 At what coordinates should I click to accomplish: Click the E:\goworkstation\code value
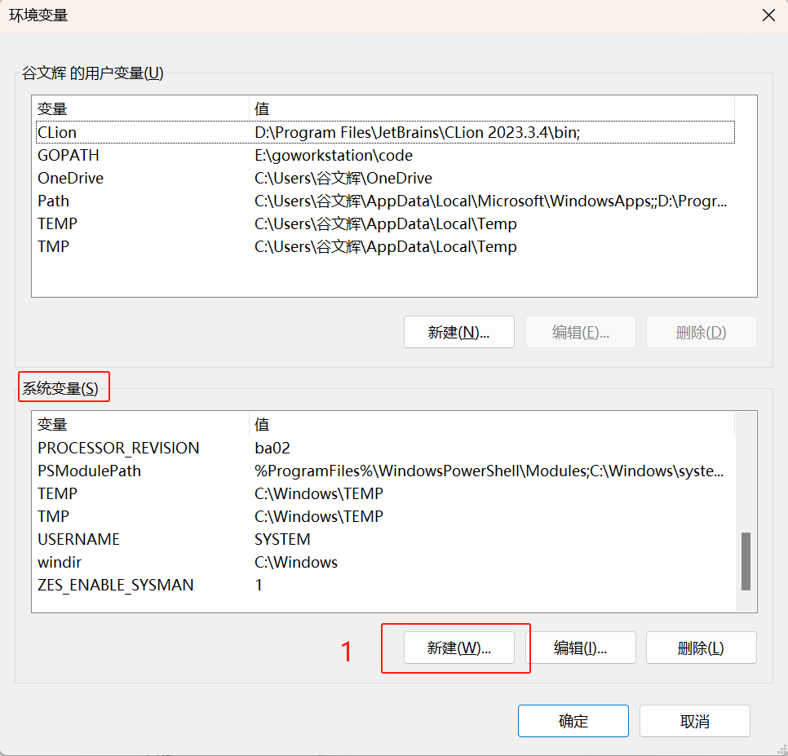(334, 155)
